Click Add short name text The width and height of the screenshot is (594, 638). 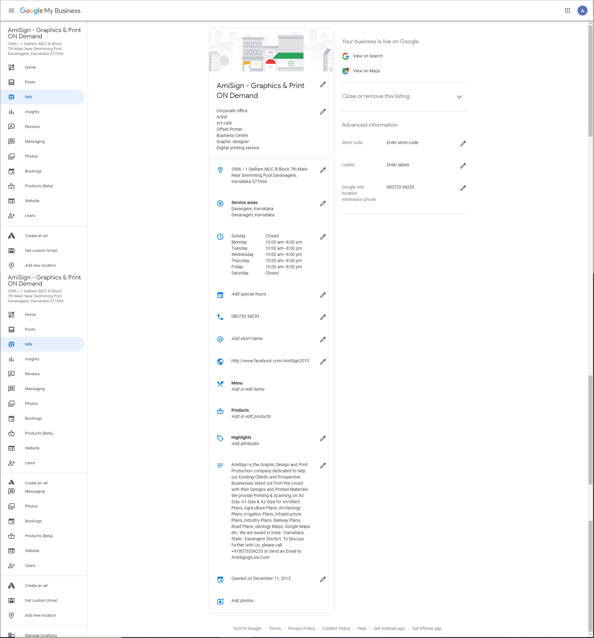pos(247,338)
